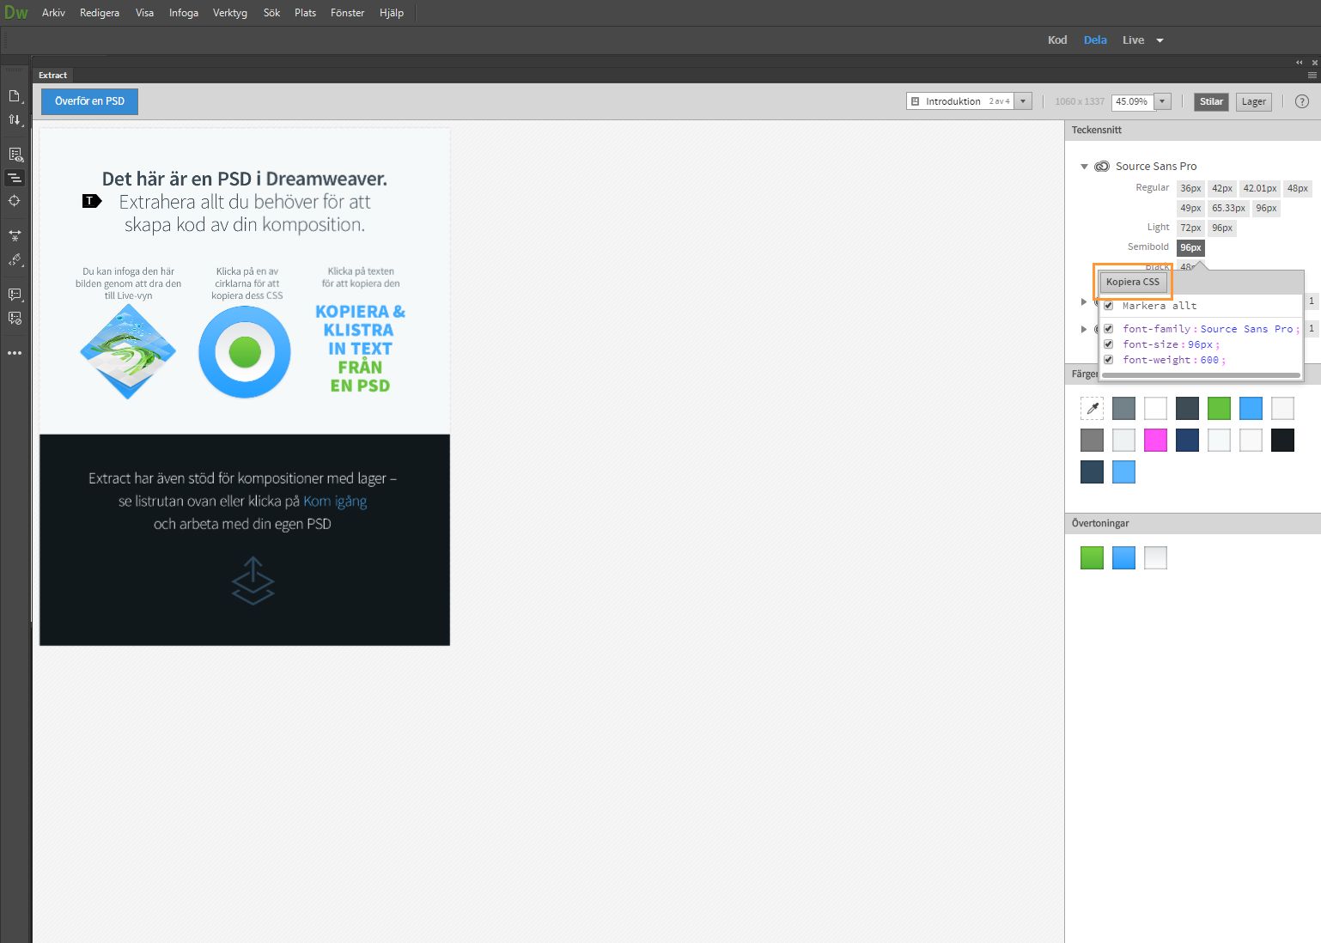
Task: Select the green color swatch in Färger
Action: click(1219, 409)
